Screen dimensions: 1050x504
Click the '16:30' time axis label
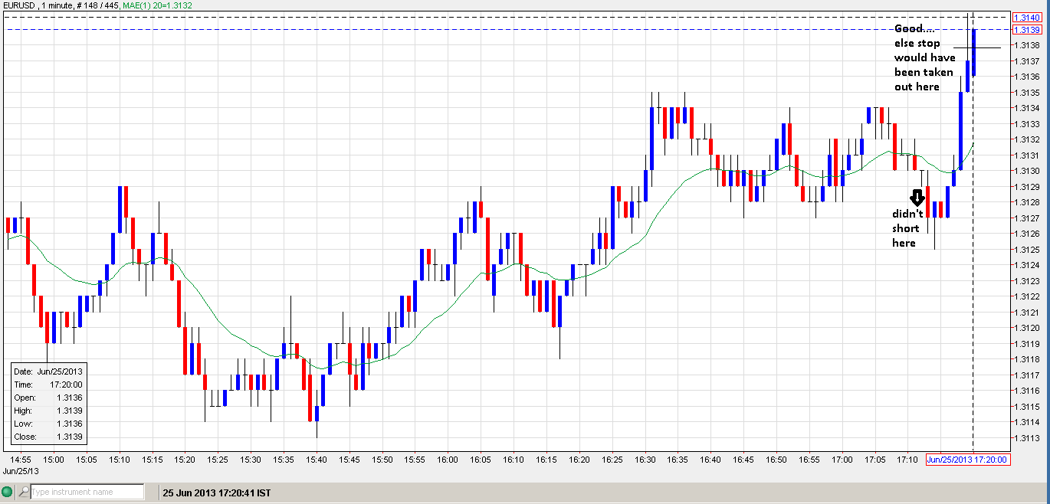(x=645, y=460)
